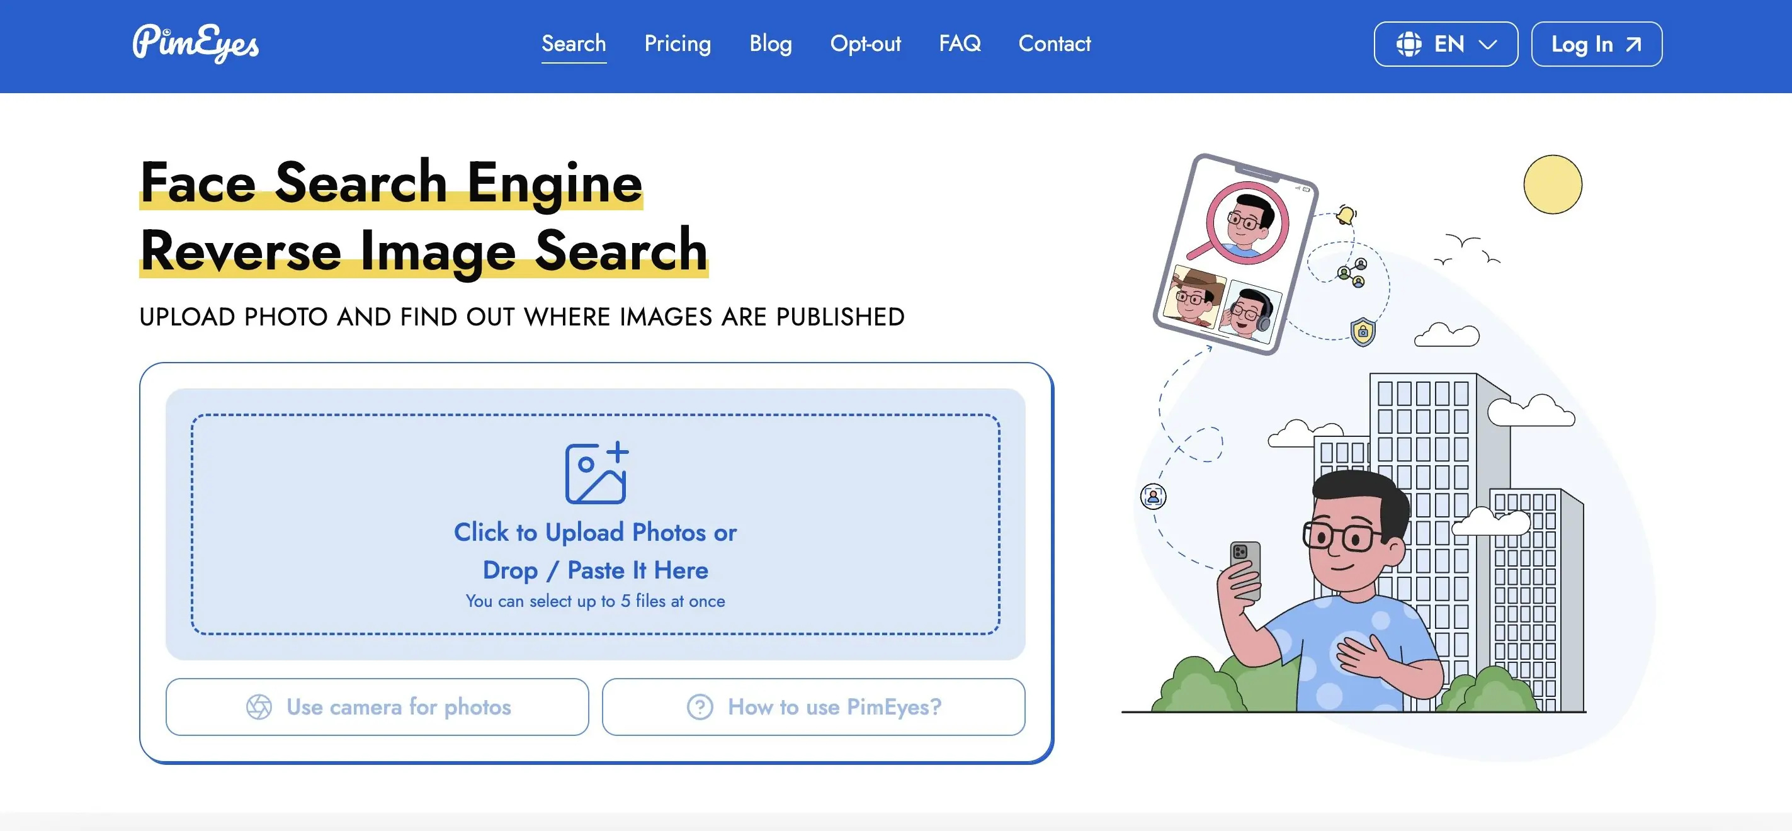Open the Search nav tab
This screenshot has height=831, width=1792.
click(x=573, y=44)
